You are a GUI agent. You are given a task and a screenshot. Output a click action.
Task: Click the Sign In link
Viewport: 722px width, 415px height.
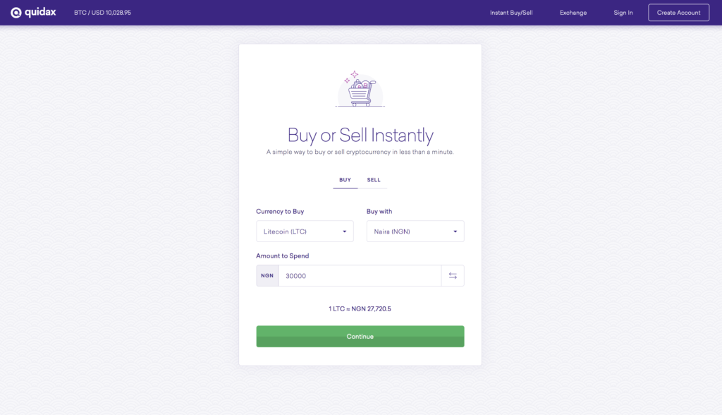click(623, 13)
